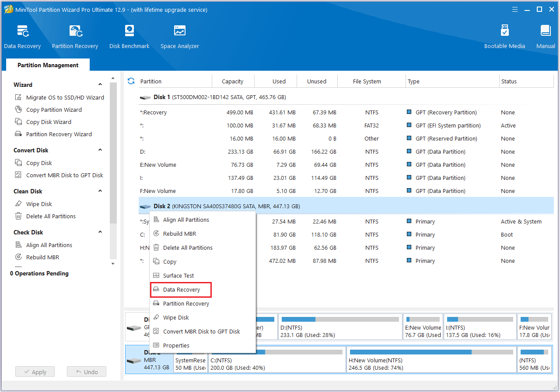Collapse the Wizard section
The image size is (560, 392).
100,85
